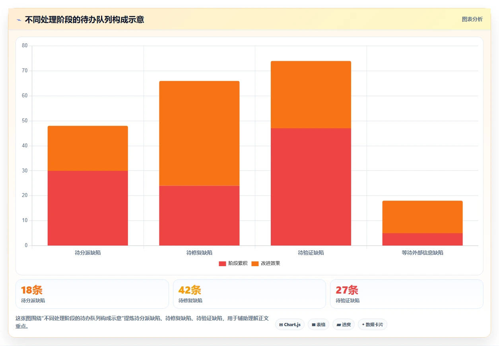This screenshot has height=346, width=499.
Task: Click the orange 改进效果 bar for 待分派缺陷
Action: click(88, 148)
